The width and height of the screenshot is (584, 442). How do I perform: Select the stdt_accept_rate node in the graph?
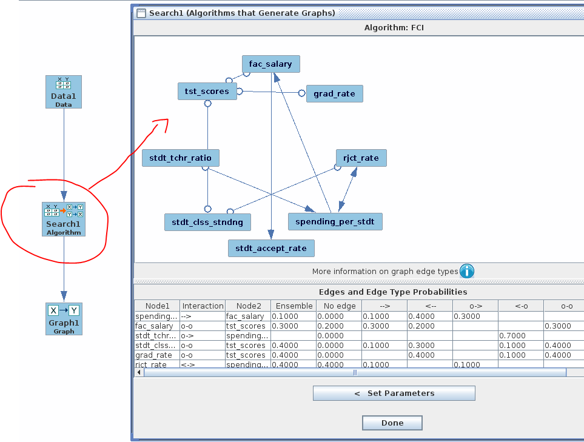click(270, 248)
